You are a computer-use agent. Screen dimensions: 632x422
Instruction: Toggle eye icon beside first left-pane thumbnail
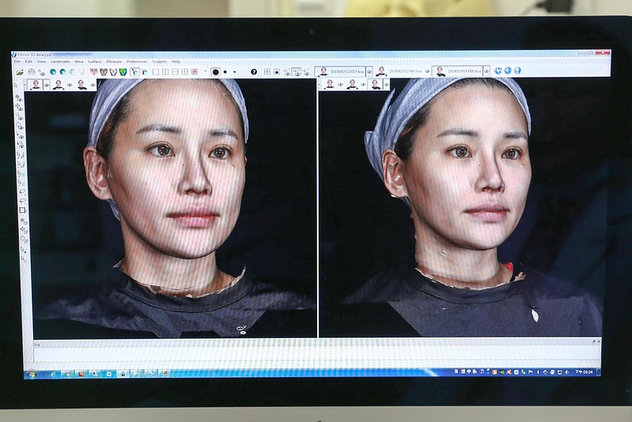[46, 84]
